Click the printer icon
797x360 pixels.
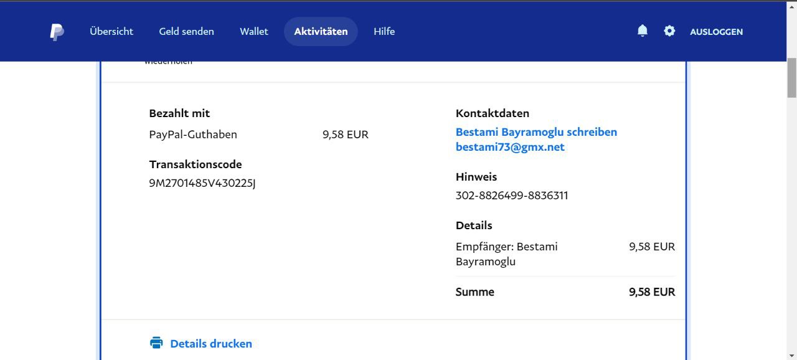pyautogui.click(x=156, y=343)
